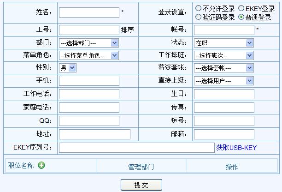Click the 邮箱 email input field
The height and width of the screenshot is (192, 282).
(224, 134)
